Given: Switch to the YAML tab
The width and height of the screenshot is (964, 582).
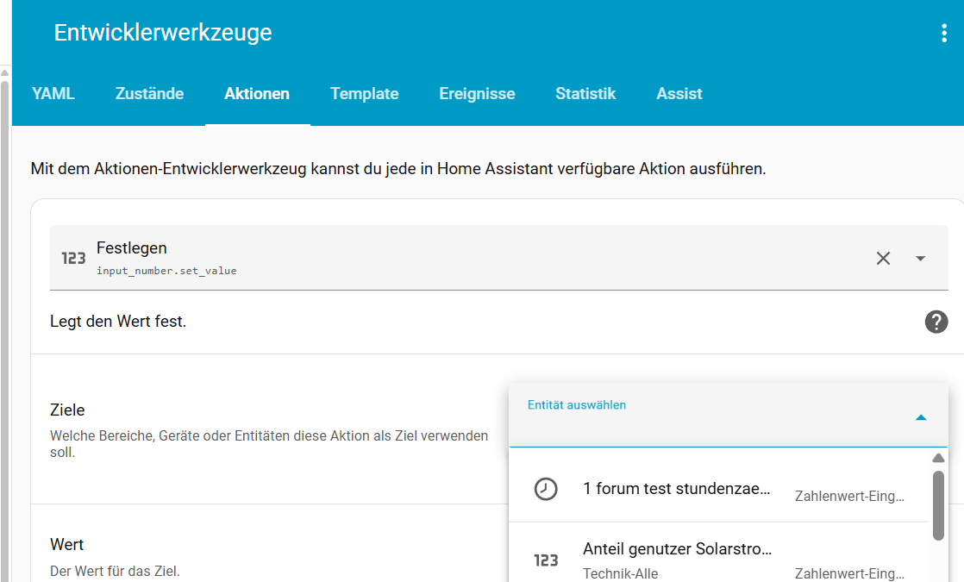Looking at the screenshot, I should 53,93.
